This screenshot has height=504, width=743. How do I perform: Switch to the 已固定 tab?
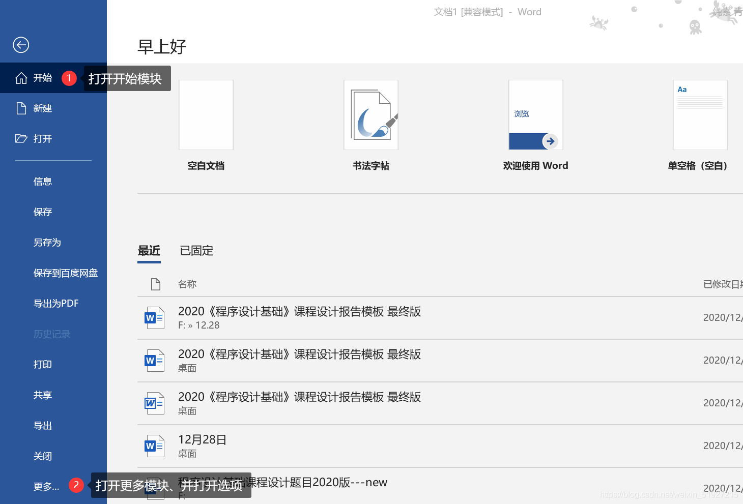click(x=196, y=251)
